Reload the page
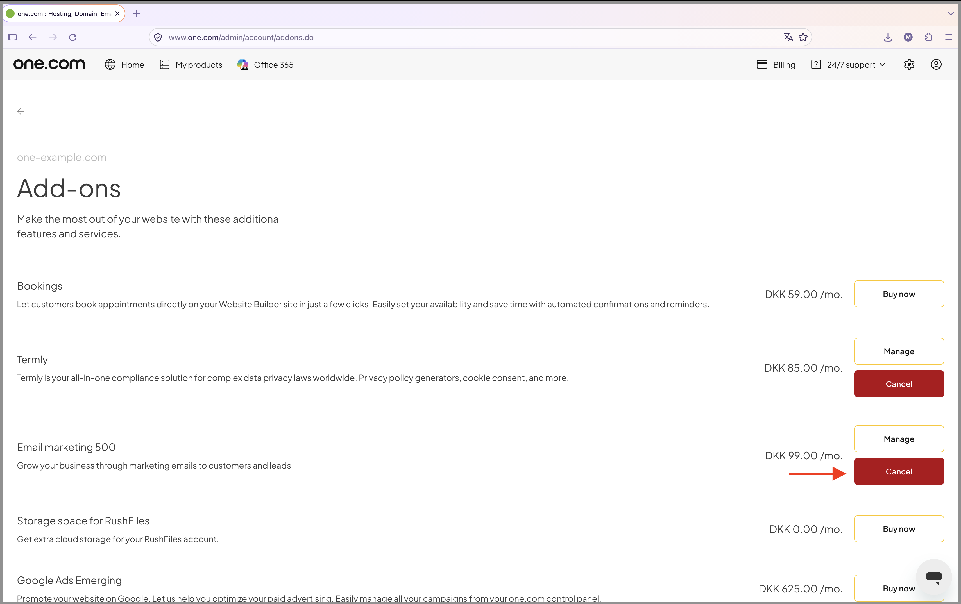 click(x=72, y=37)
